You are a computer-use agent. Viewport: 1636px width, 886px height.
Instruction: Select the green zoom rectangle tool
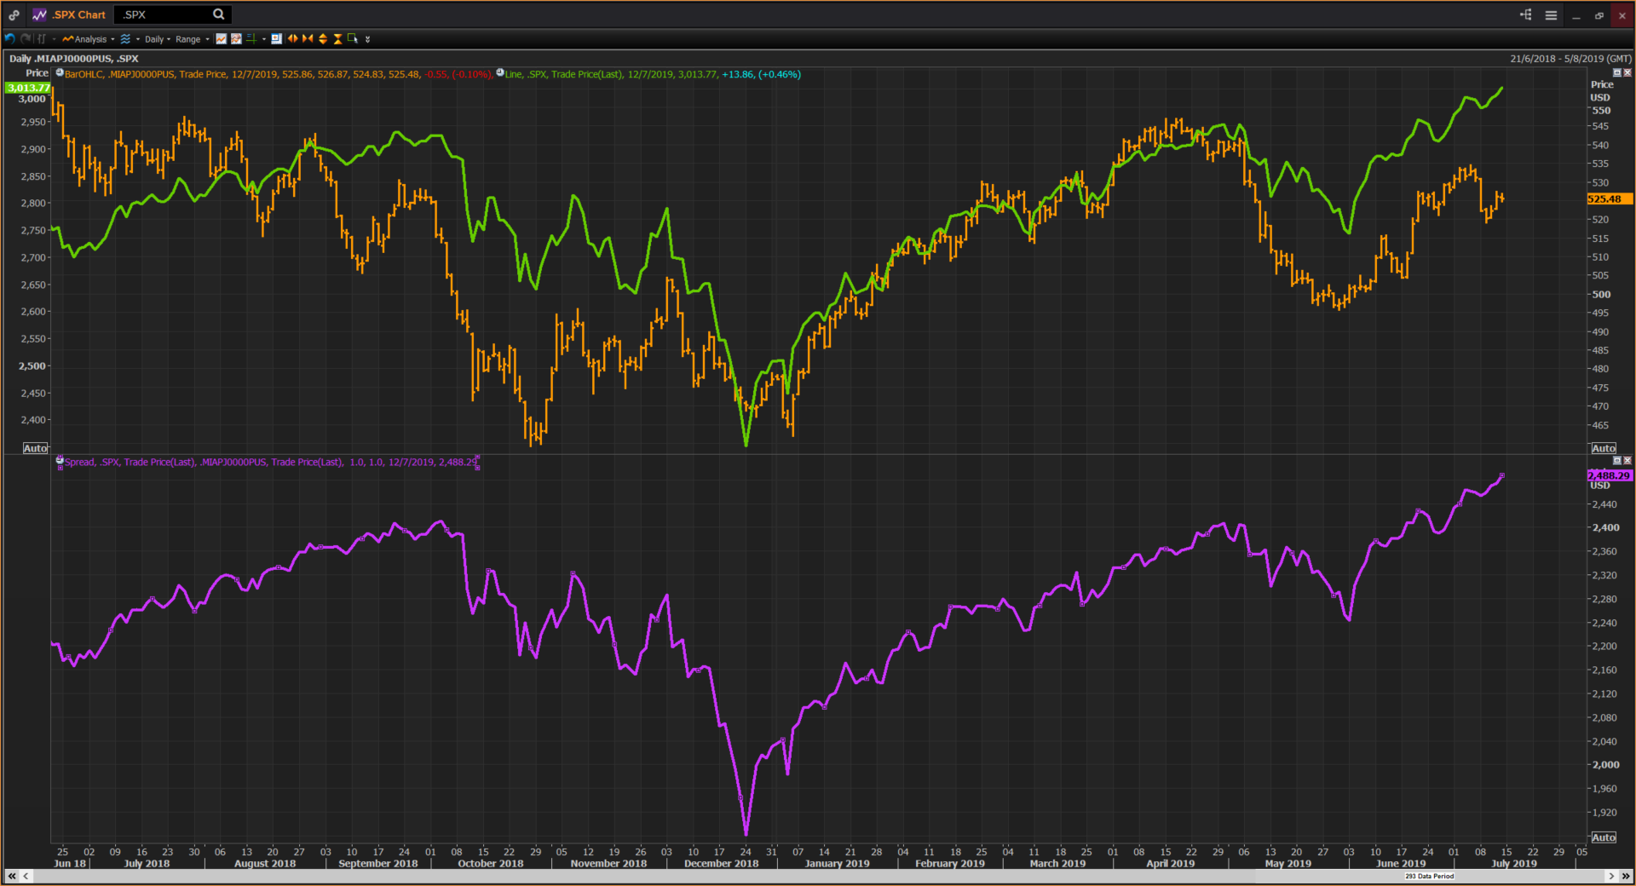coord(352,38)
